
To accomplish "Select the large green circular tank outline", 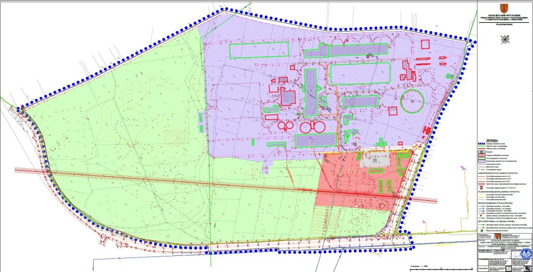I will coord(412,101).
